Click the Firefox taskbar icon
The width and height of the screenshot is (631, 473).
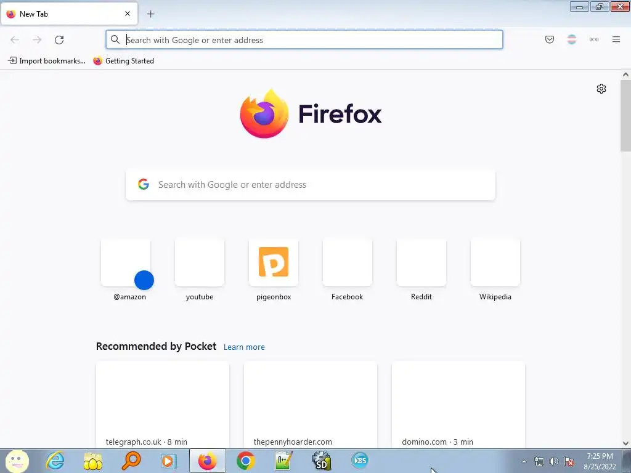pyautogui.click(x=207, y=461)
